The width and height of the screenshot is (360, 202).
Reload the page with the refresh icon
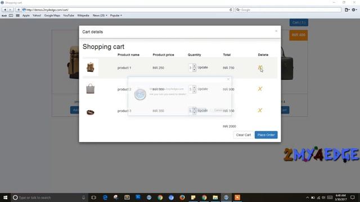coord(231,10)
